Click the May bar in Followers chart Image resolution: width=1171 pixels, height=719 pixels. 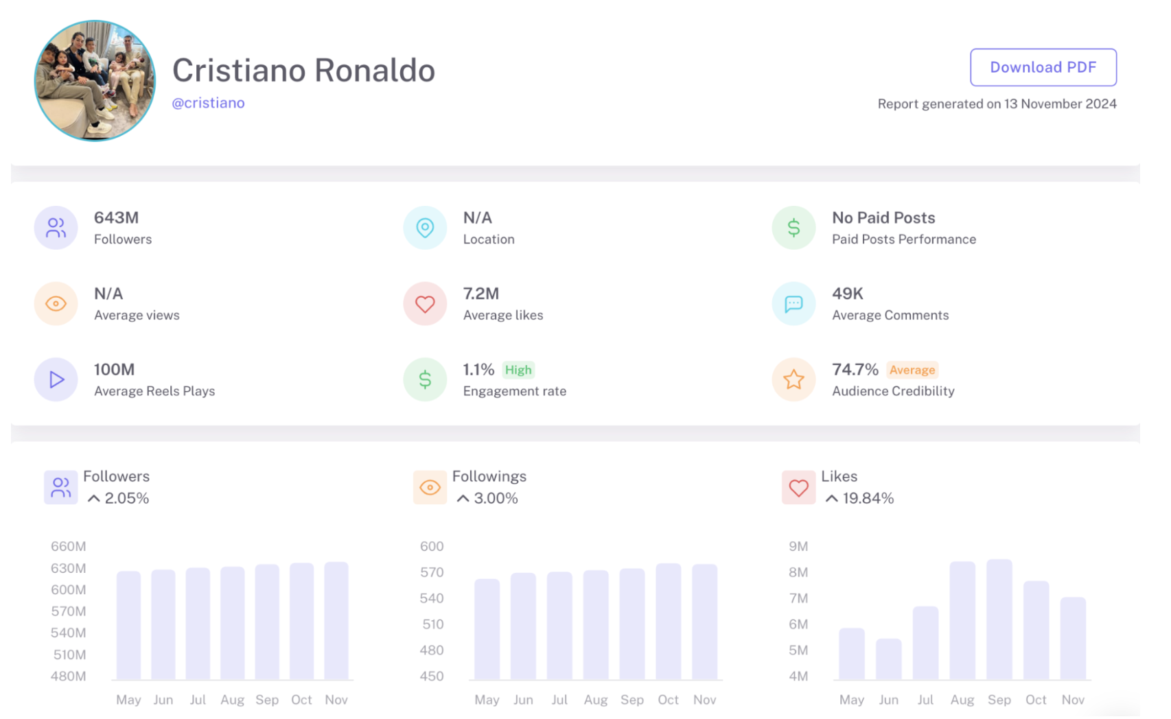(128, 625)
